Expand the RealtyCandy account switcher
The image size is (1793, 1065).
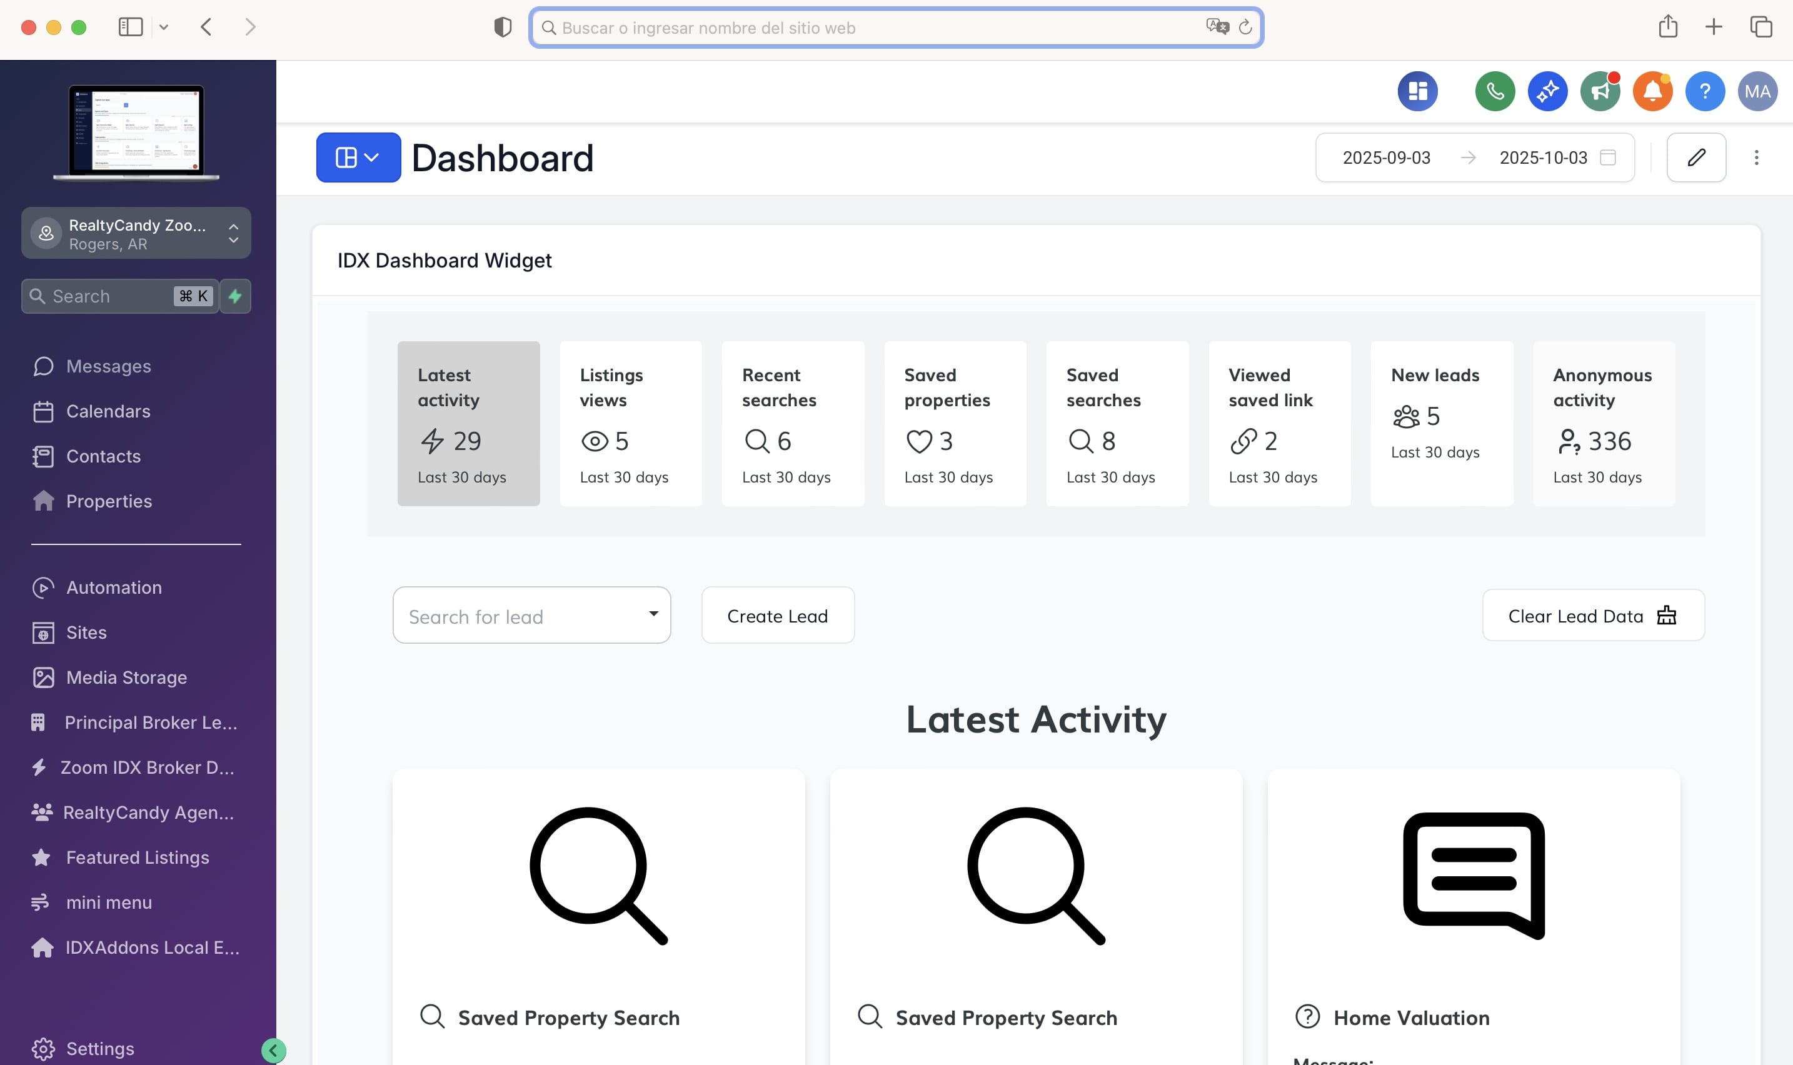pos(136,233)
